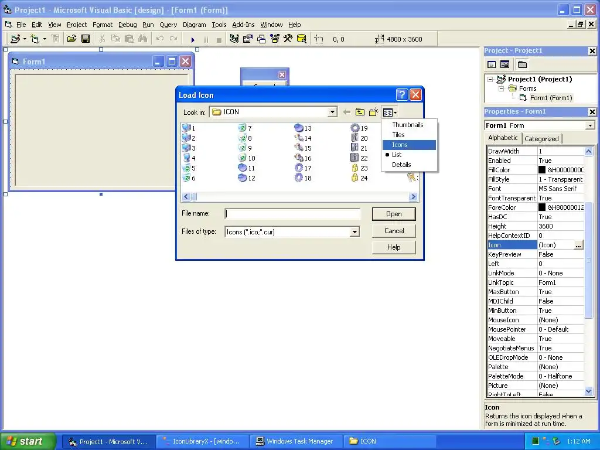The image size is (600, 450).
Task: Click the question mark help icon in Load Icon title bar
Action: [x=402, y=94]
